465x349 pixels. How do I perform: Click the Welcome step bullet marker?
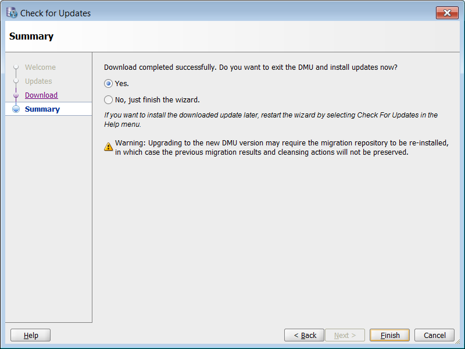click(x=16, y=67)
